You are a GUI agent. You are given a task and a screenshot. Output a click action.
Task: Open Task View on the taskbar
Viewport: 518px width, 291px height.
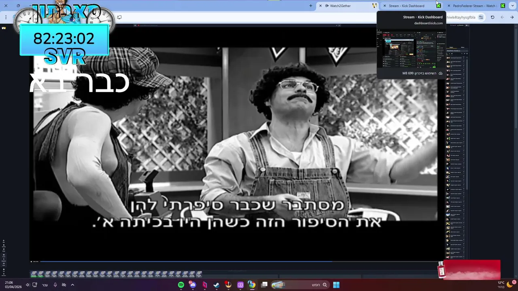coord(264,285)
